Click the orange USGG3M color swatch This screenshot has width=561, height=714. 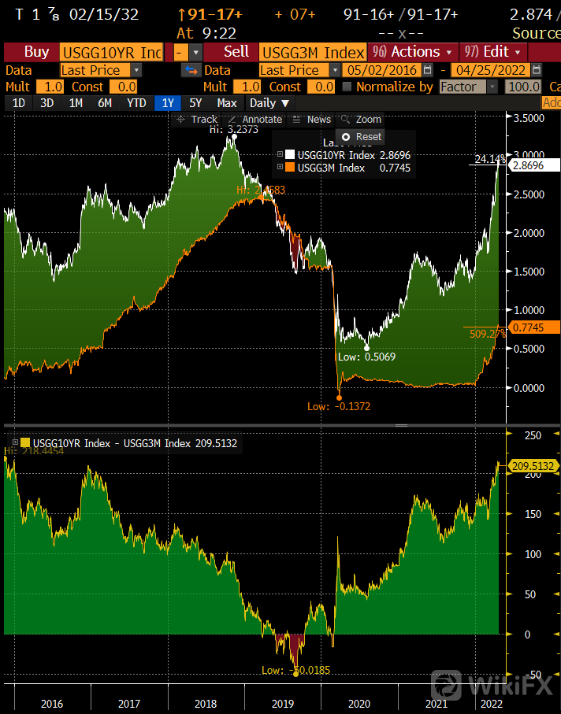290,168
